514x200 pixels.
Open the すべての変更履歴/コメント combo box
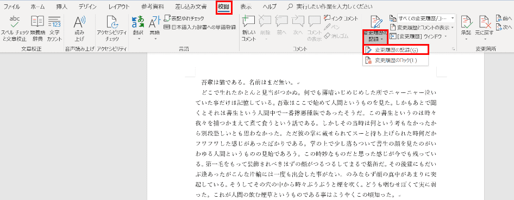426,18
